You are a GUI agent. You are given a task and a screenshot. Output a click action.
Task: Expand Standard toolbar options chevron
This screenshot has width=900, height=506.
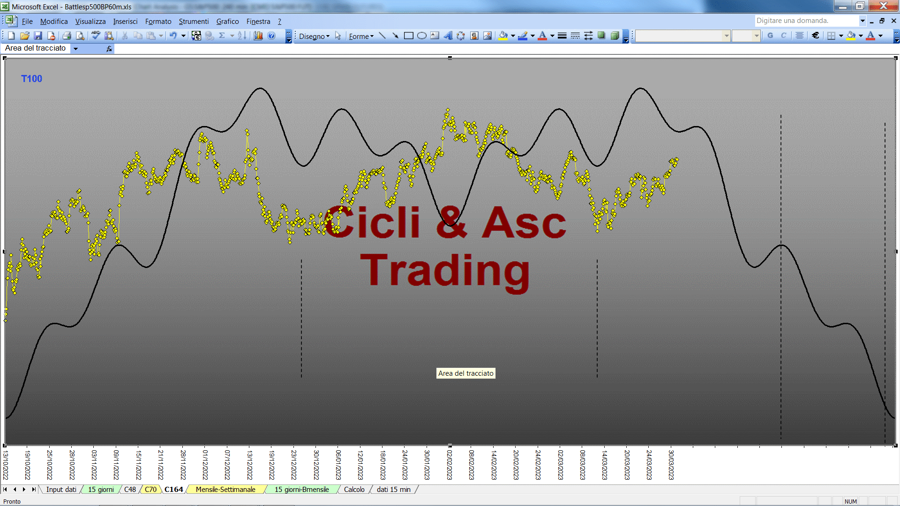tap(289, 36)
